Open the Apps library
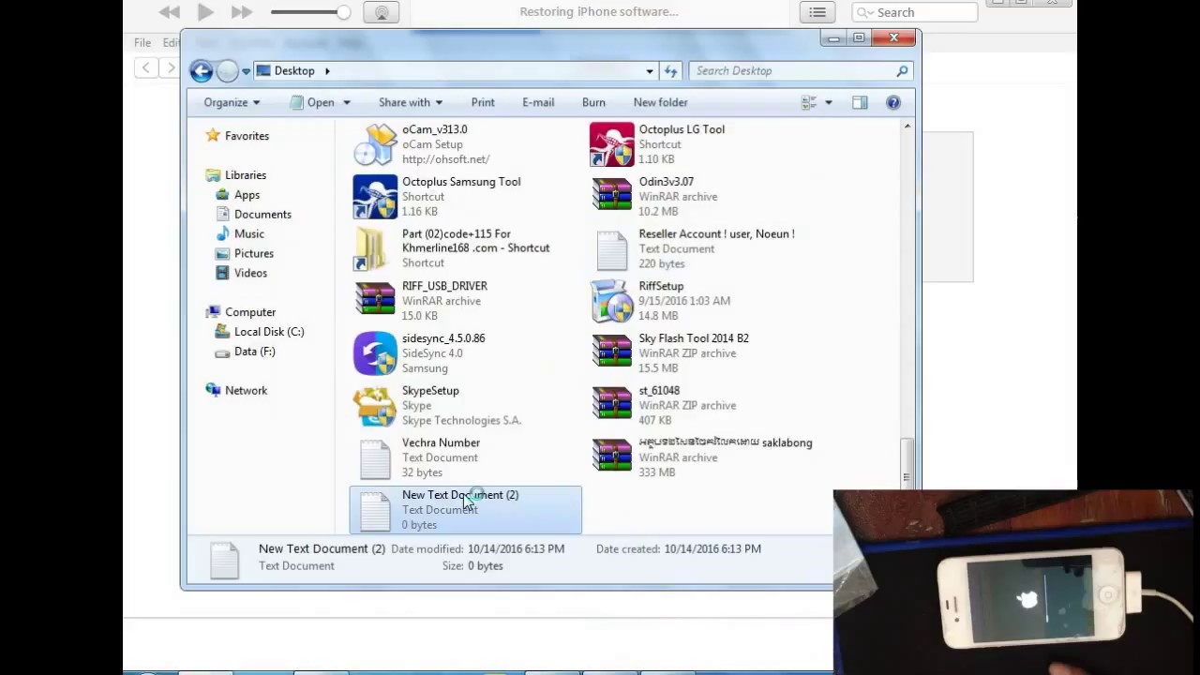Screen dimensions: 1200x675 point(247,195)
